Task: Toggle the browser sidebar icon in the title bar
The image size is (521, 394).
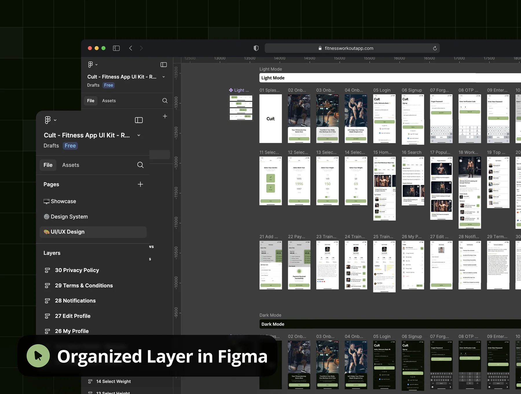Action: tap(116, 48)
